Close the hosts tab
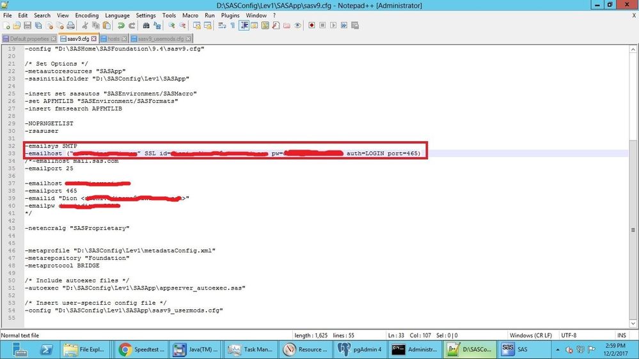The image size is (639, 359). 124,39
